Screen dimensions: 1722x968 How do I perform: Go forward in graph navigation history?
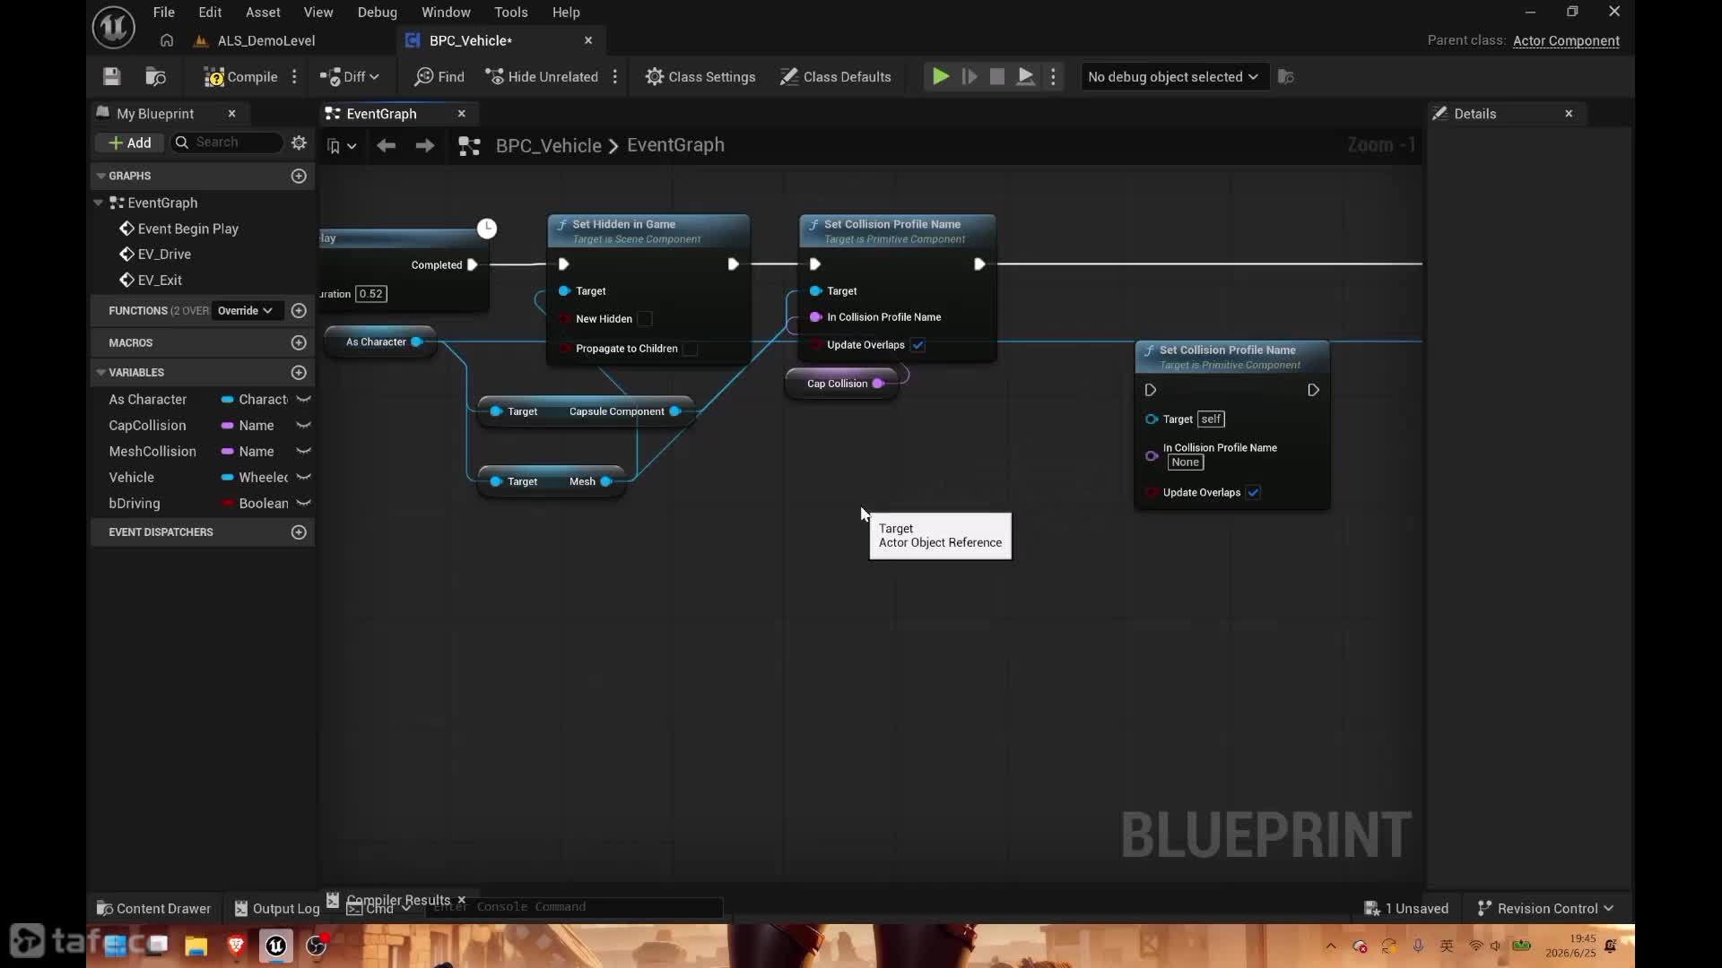click(425, 145)
